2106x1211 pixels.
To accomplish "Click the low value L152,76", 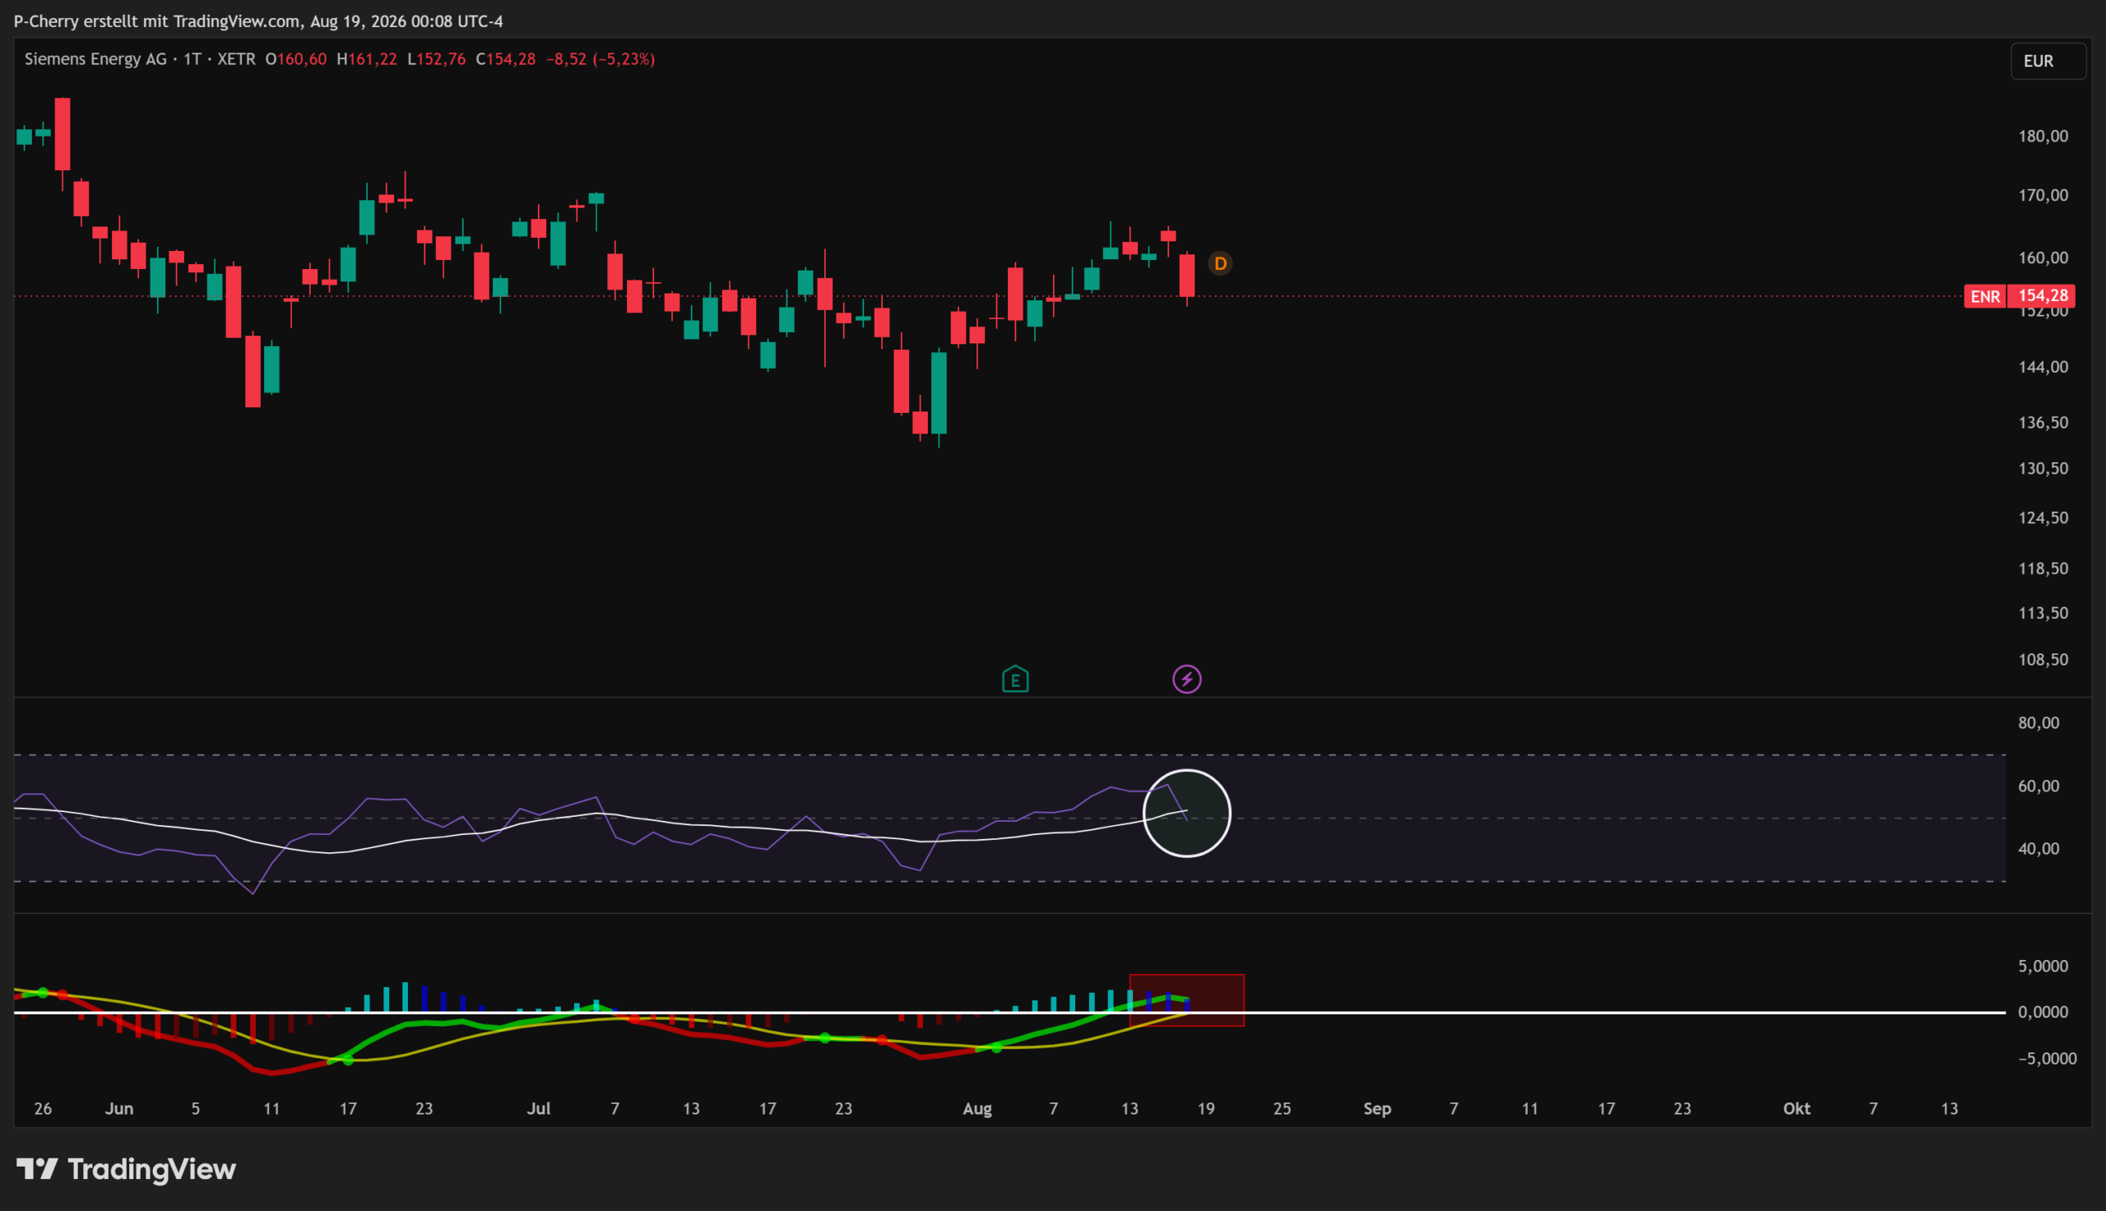I will pos(437,59).
